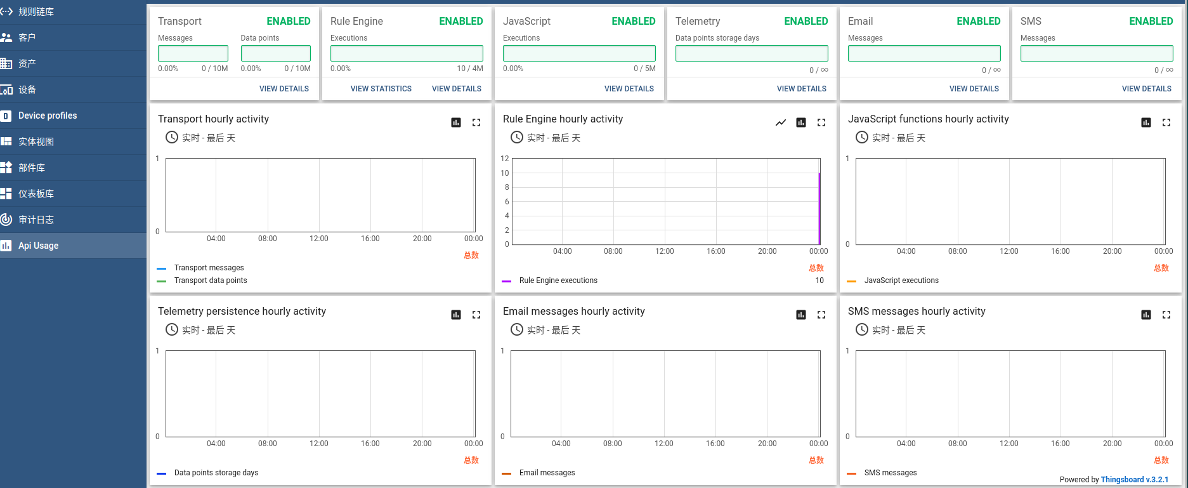Expand the Telemetry persistence widget to fullscreen

[x=476, y=315]
